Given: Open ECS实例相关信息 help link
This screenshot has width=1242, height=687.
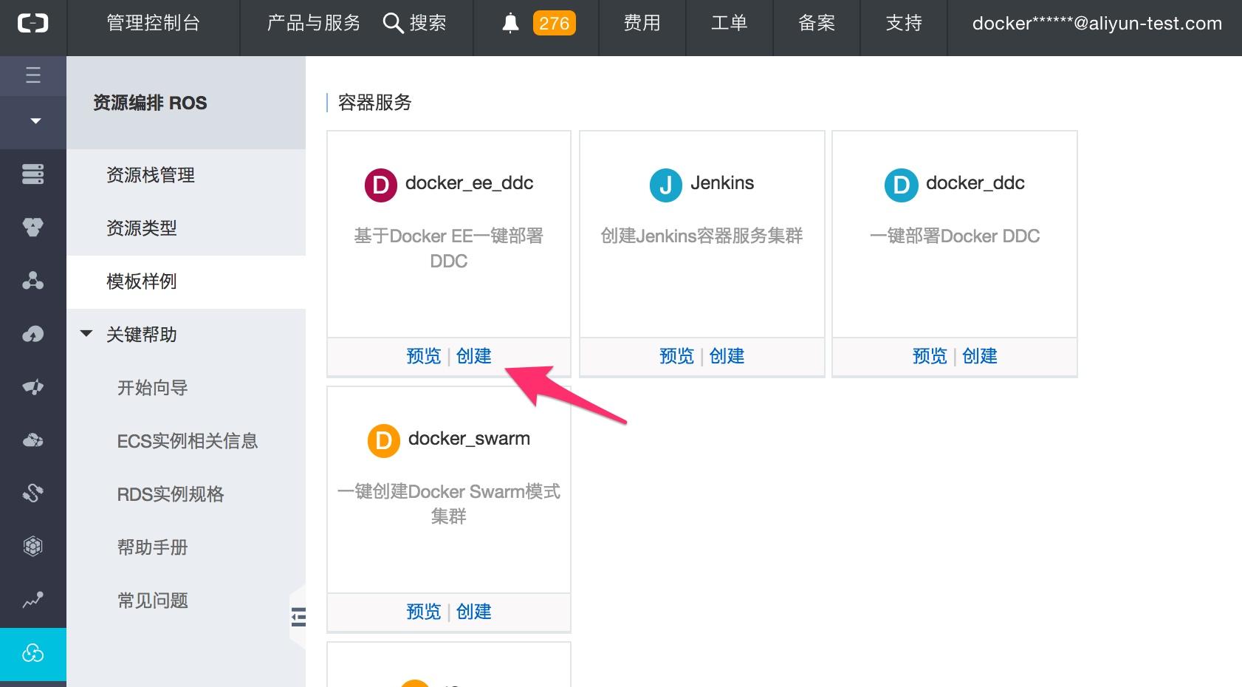Looking at the screenshot, I should [x=188, y=441].
